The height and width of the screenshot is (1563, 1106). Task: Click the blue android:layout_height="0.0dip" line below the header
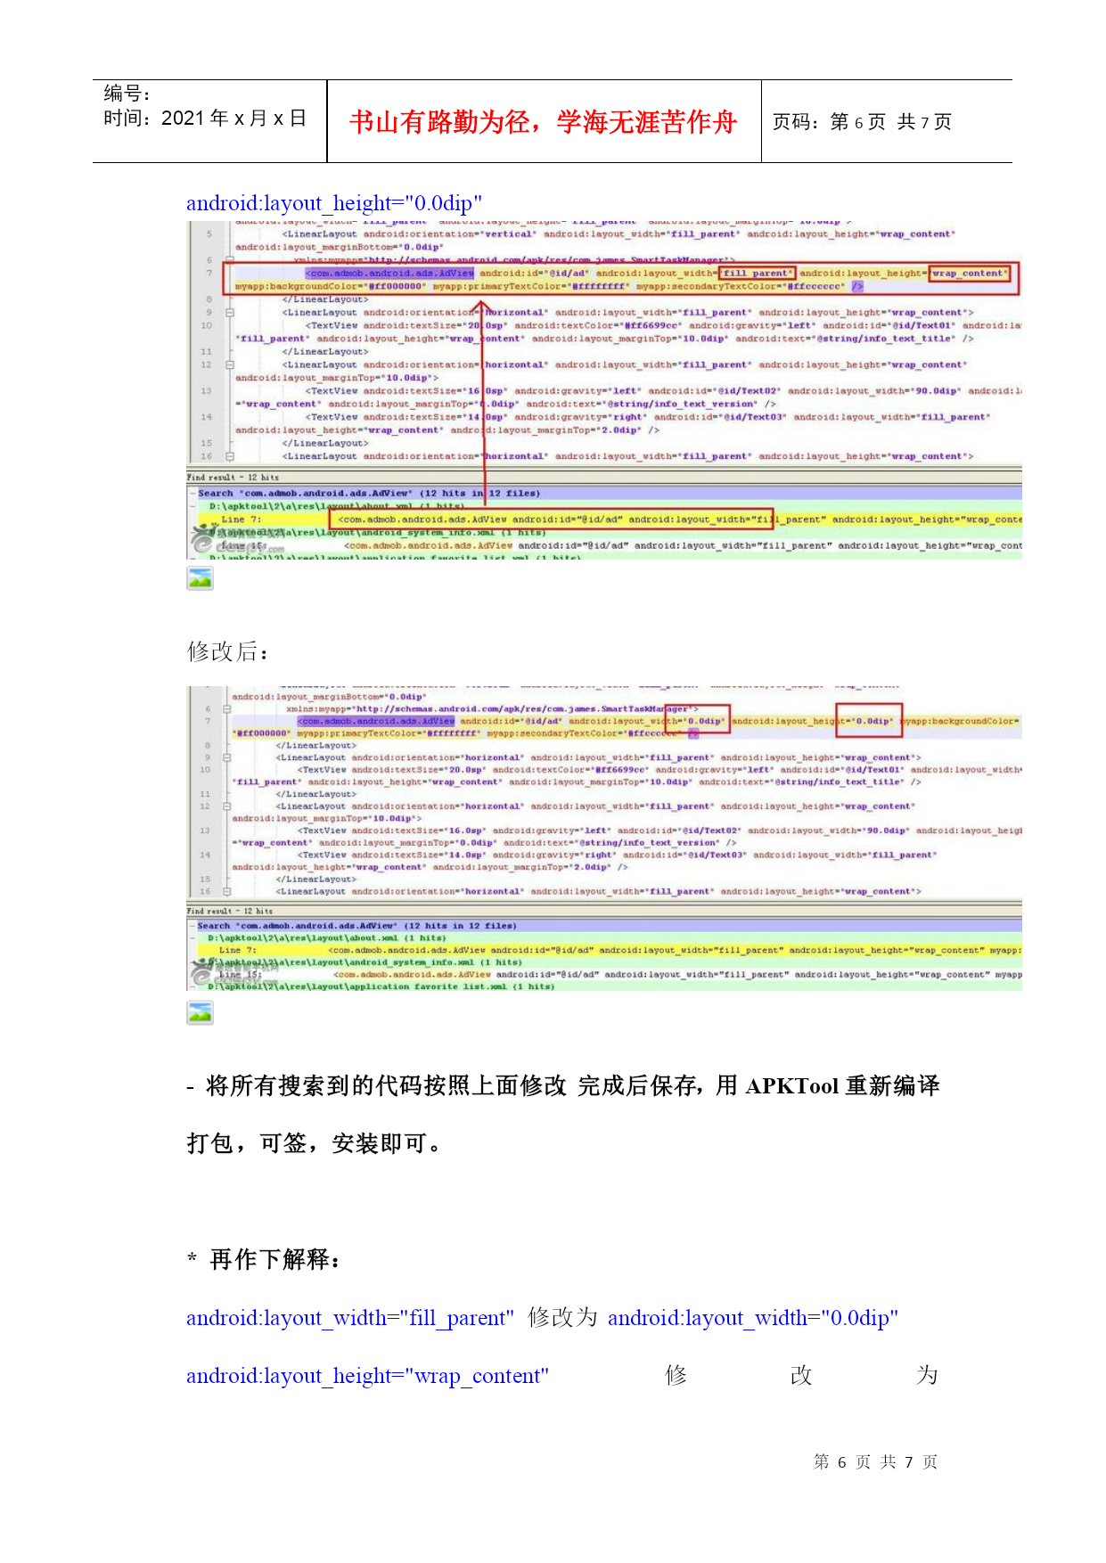(x=334, y=204)
